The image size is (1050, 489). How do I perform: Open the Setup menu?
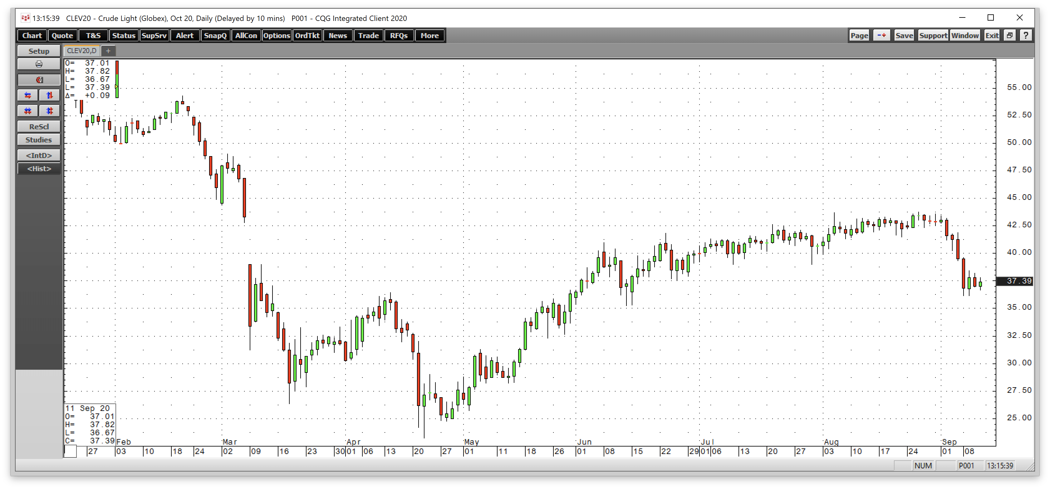[39, 51]
